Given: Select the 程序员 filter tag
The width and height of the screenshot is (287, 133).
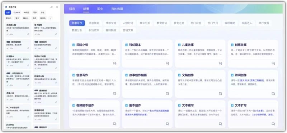Looking at the screenshot, I should coord(43,18).
